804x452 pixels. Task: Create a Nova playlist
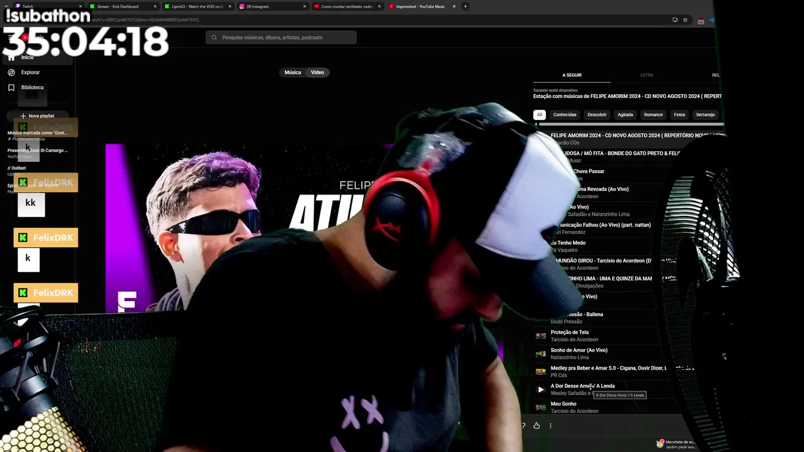(x=36, y=116)
